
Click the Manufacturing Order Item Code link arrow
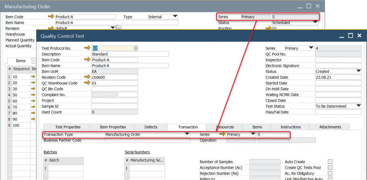click(x=51, y=17)
